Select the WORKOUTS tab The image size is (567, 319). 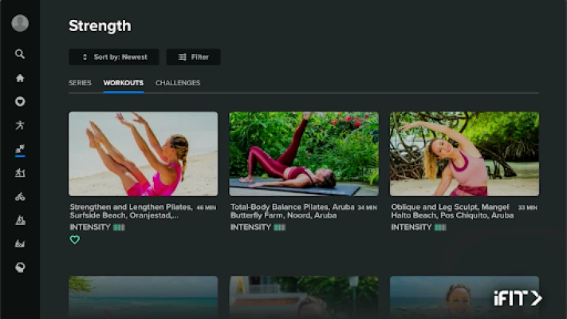[124, 83]
